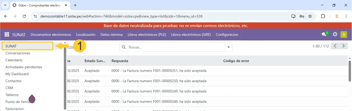This screenshot has width=352, height=111.
Task: Open the Odoo apps grid icon
Action: pos(7,34)
